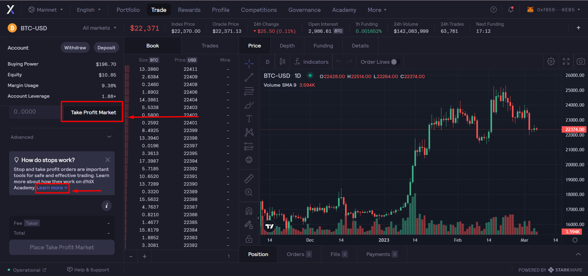Close the How do stops work tip
The width and height of the screenshot is (588, 276).
pyautogui.click(x=108, y=160)
